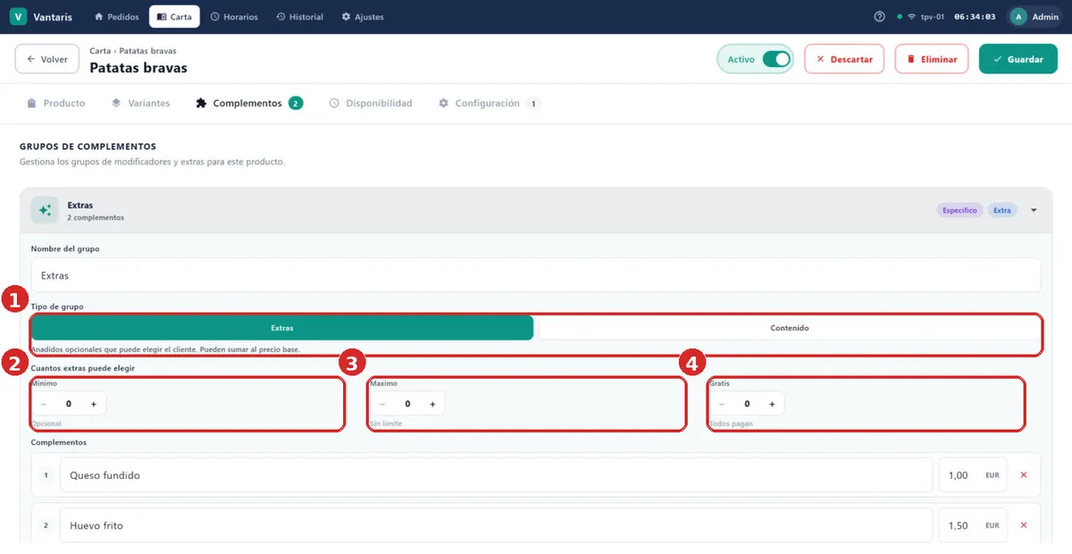The image size is (1072, 554).
Task: Increase the Gratis value with plus
Action: [x=773, y=404]
